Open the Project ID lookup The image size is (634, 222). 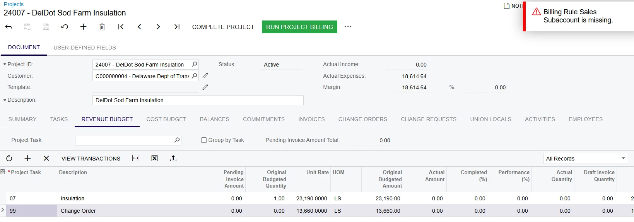pos(195,64)
